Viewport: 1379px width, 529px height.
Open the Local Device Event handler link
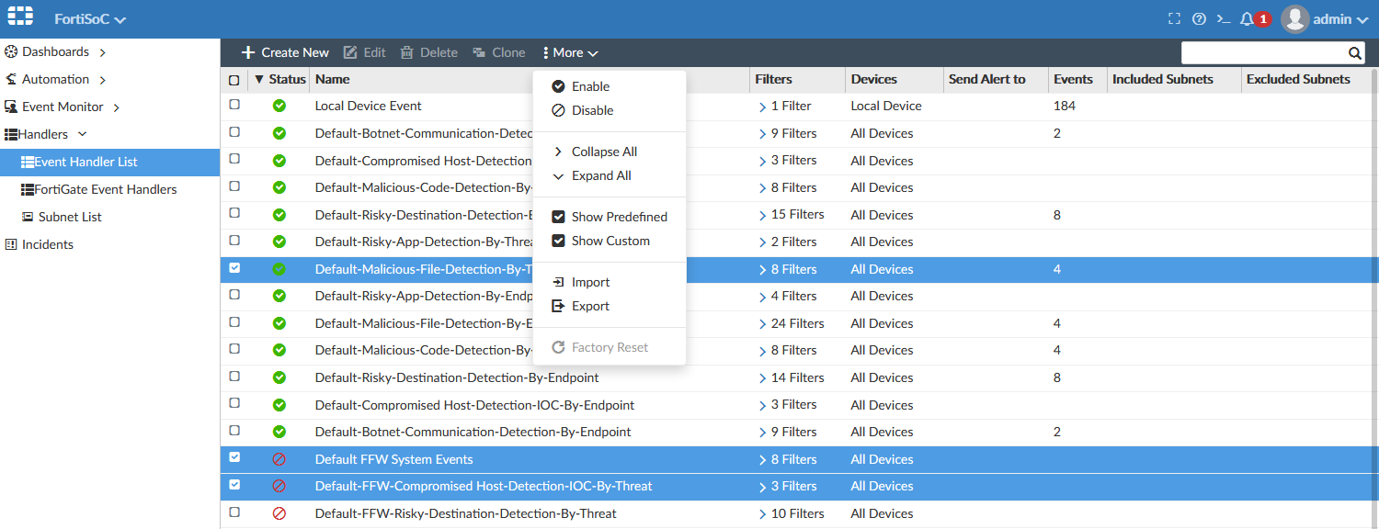click(368, 106)
